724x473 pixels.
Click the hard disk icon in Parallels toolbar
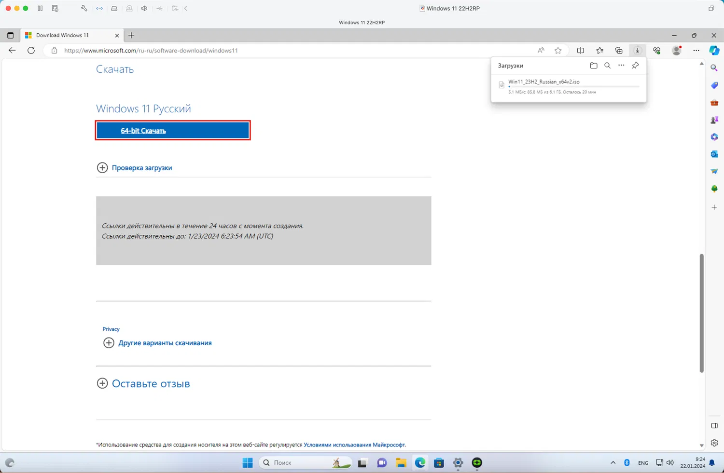(114, 8)
